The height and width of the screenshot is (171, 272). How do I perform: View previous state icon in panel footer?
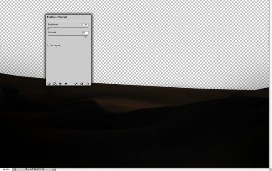[76, 84]
